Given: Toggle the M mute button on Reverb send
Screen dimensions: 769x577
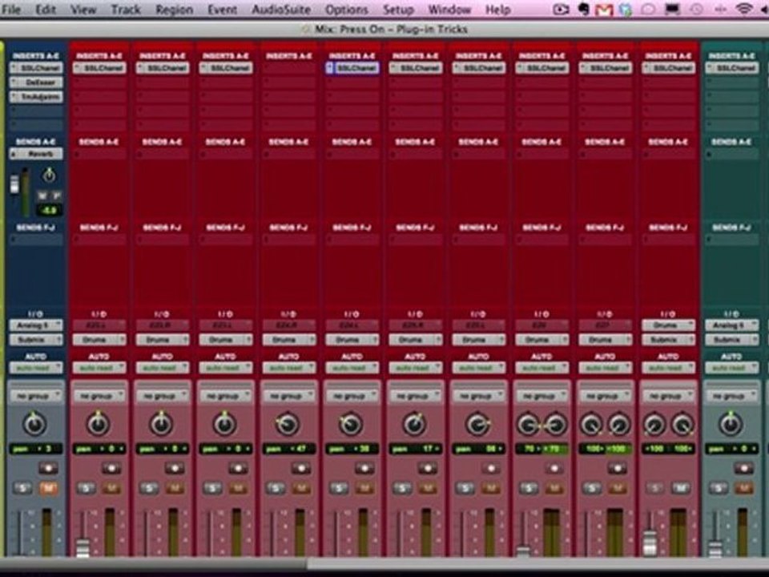Looking at the screenshot, I should (42, 196).
